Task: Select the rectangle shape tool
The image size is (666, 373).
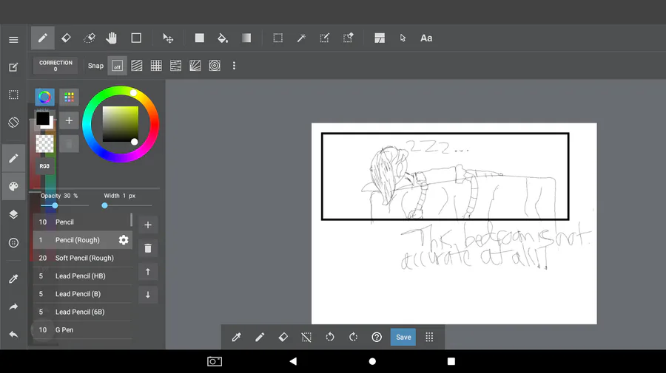Action: click(x=136, y=38)
